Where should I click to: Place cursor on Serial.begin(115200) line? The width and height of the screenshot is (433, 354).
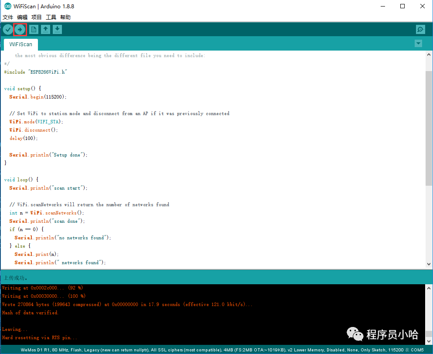pyautogui.click(x=38, y=97)
